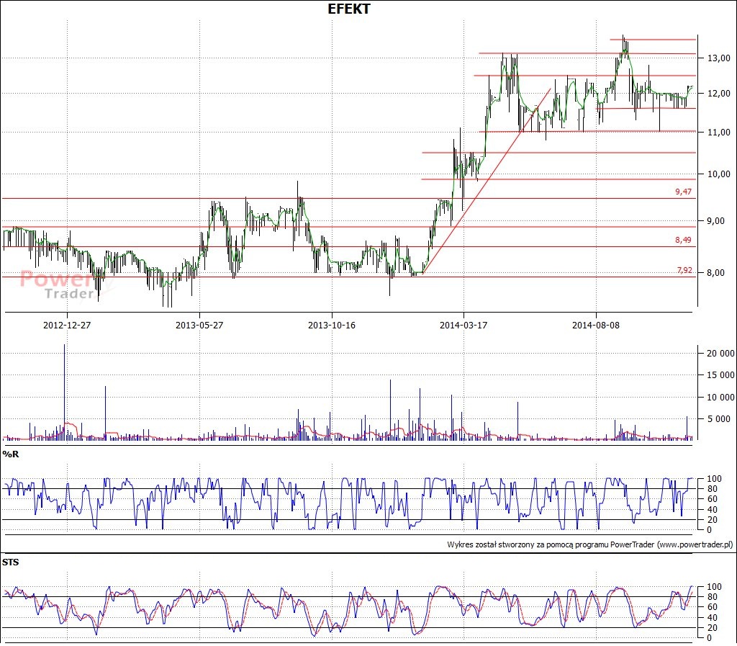Viewport: 737px width, 646px height.
Task: Click the 13,00 price axis label
Action: 719,58
